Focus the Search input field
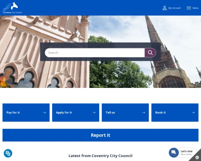The image size is (201, 161). 95,53
